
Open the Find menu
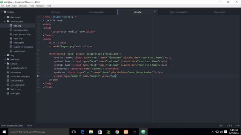coord(32,6)
